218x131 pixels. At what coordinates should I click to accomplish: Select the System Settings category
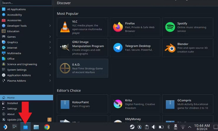click(26, 70)
